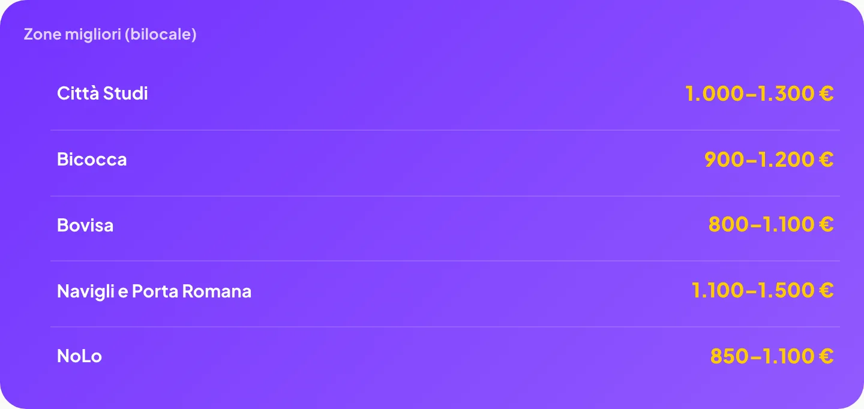Click the 1.100–1.500 € price range
The image size is (864, 409).
click(763, 291)
